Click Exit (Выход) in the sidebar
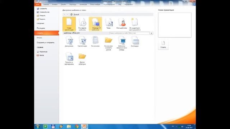This screenshot has height=129, width=230. [40, 55]
